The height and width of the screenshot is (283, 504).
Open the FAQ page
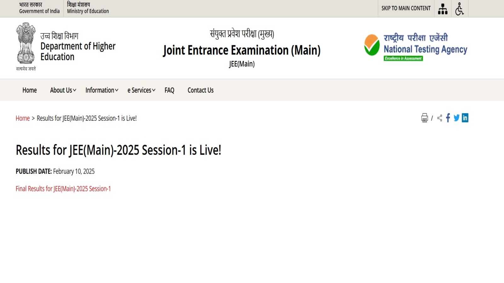click(x=169, y=90)
